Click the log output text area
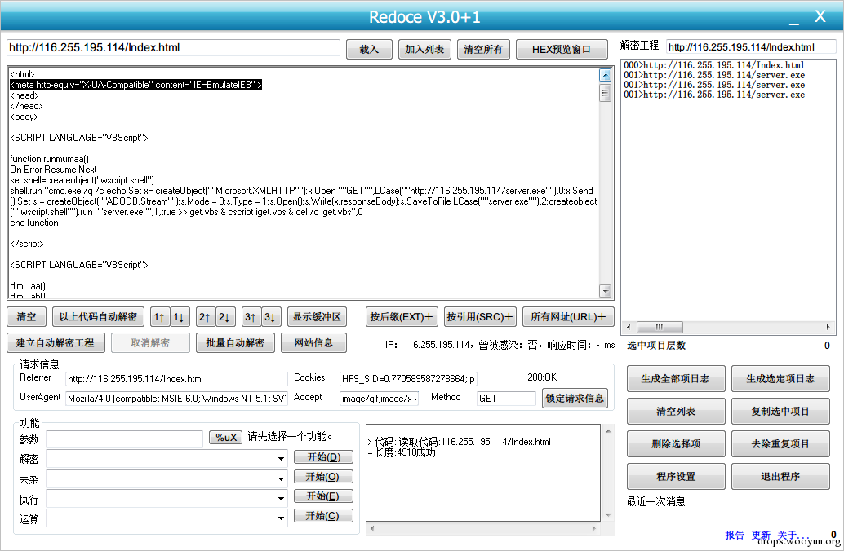This screenshot has height=551, width=844. click(x=483, y=473)
